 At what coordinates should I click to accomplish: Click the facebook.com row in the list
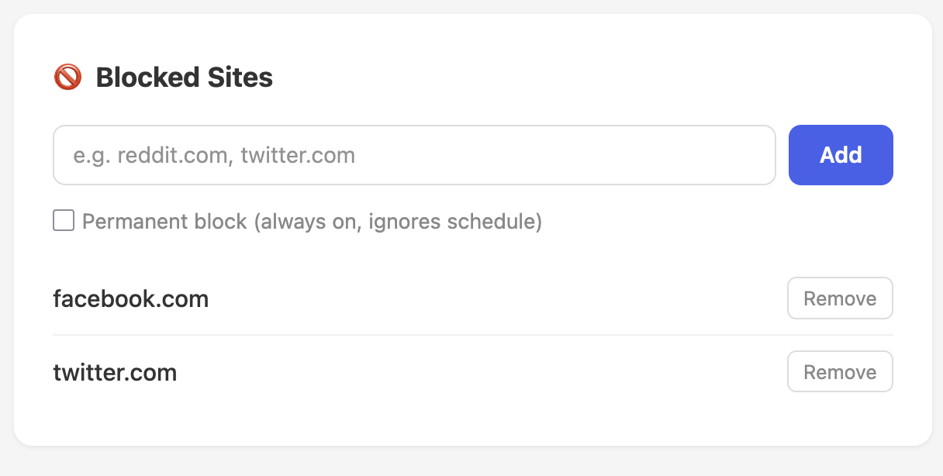(130, 298)
